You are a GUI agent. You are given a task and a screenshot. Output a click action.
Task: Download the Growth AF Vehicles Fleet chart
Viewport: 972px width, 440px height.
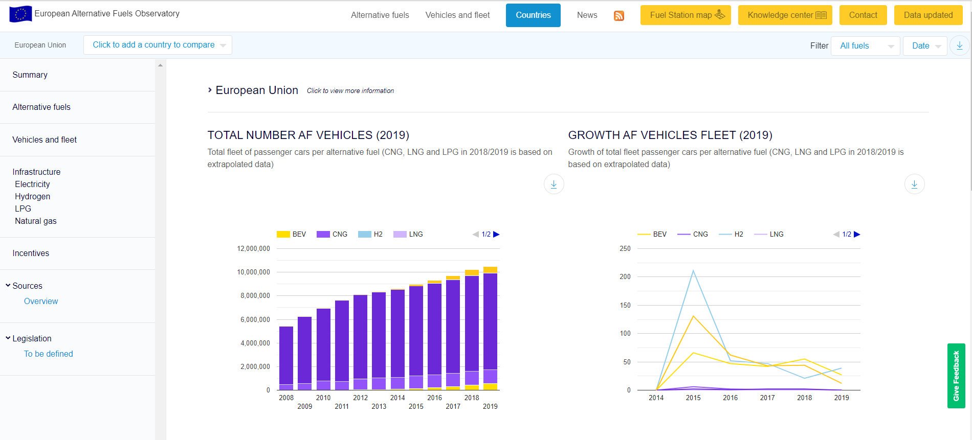[x=914, y=184]
